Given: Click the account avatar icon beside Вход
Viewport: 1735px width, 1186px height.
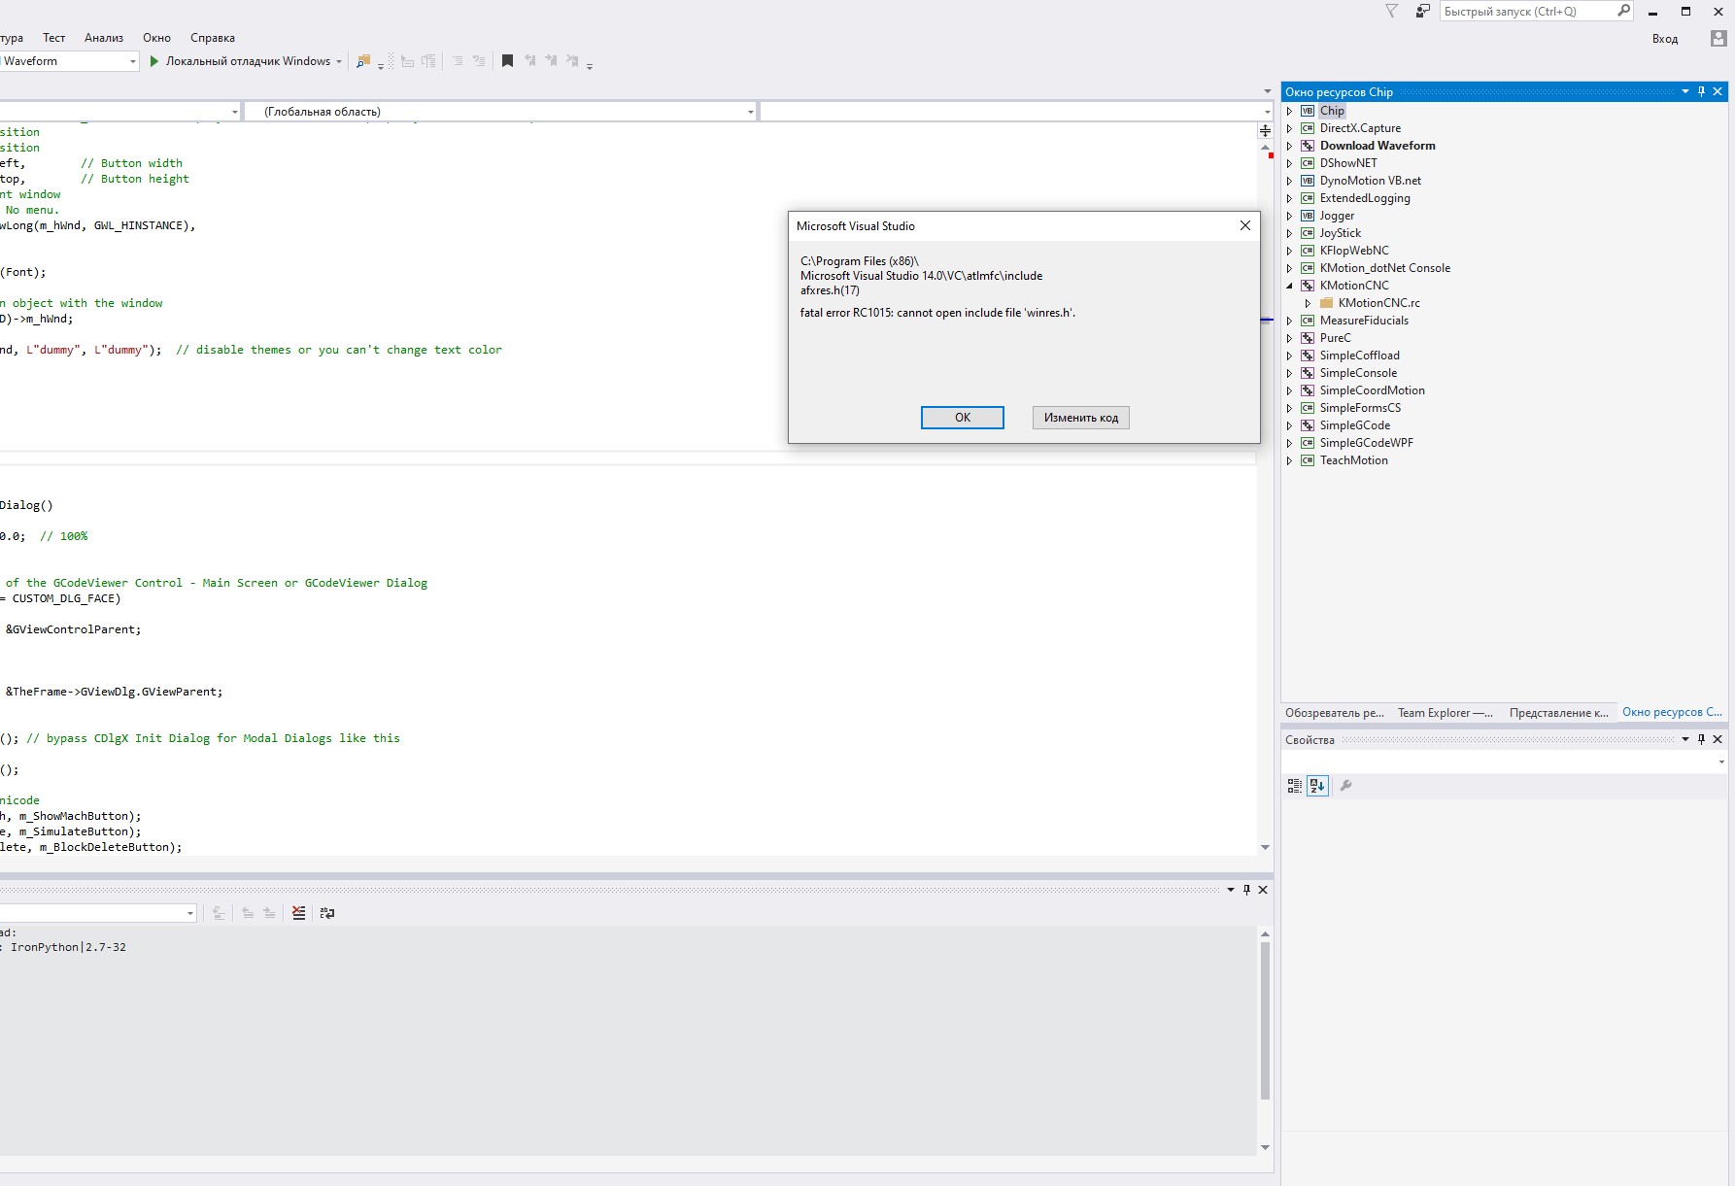Looking at the screenshot, I should (1718, 39).
